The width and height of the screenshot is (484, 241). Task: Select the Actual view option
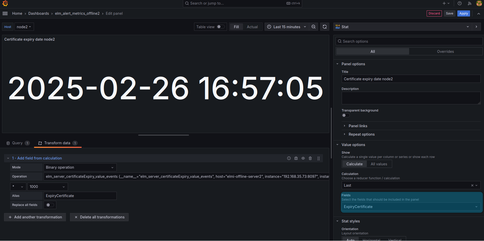click(x=252, y=27)
